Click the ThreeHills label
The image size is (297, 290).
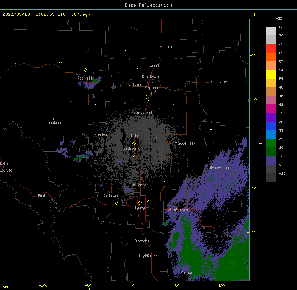[185, 144]
